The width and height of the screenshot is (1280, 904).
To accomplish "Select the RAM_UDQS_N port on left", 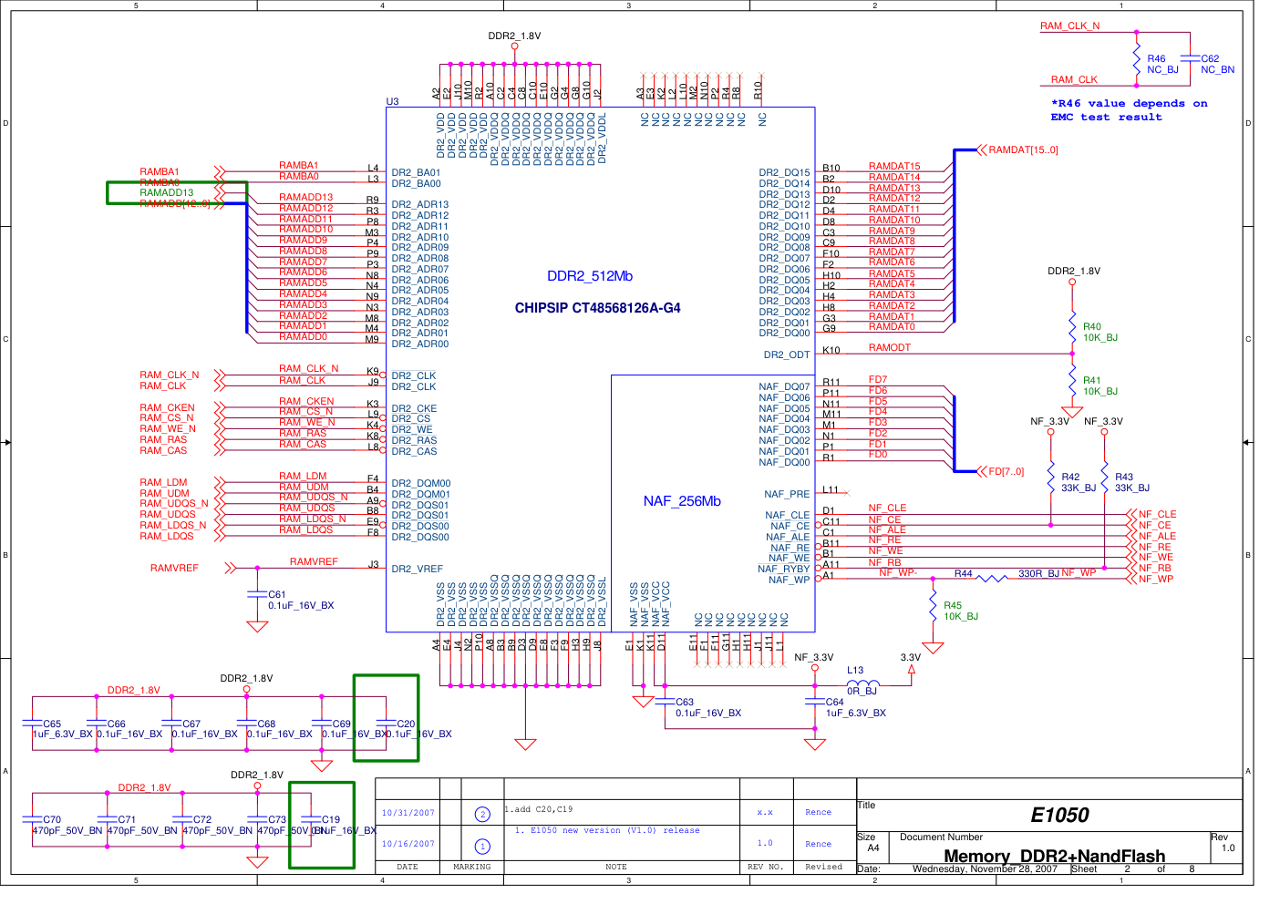I will click(x=173, y=503).
